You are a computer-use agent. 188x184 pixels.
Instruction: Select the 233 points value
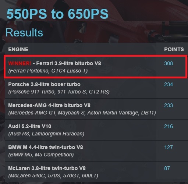(169, 105)
